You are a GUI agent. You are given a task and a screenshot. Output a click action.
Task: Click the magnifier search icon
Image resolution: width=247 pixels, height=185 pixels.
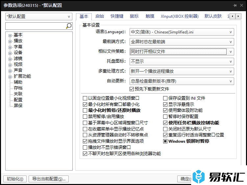point(69,26)
